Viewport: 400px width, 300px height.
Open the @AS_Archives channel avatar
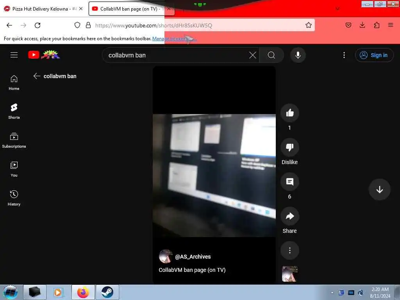(166, 256)
